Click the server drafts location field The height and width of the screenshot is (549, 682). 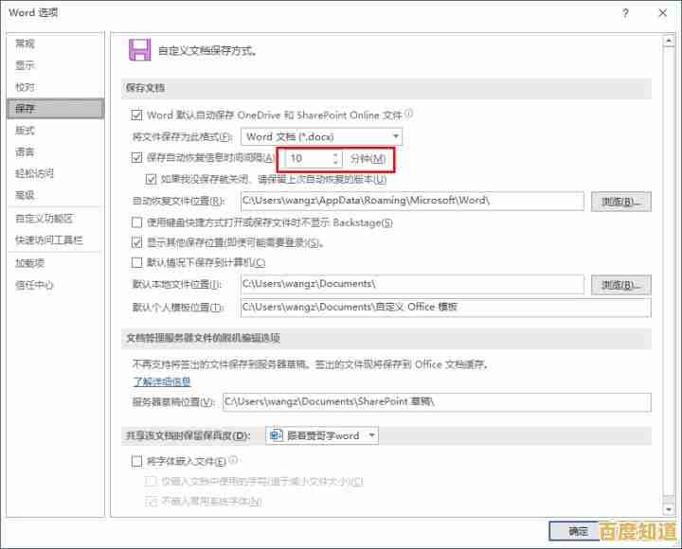tap(437, 402)
